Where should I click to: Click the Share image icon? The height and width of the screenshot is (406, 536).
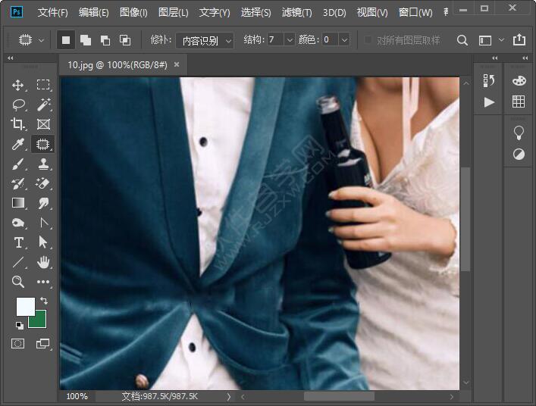click(x=519, y=39)
